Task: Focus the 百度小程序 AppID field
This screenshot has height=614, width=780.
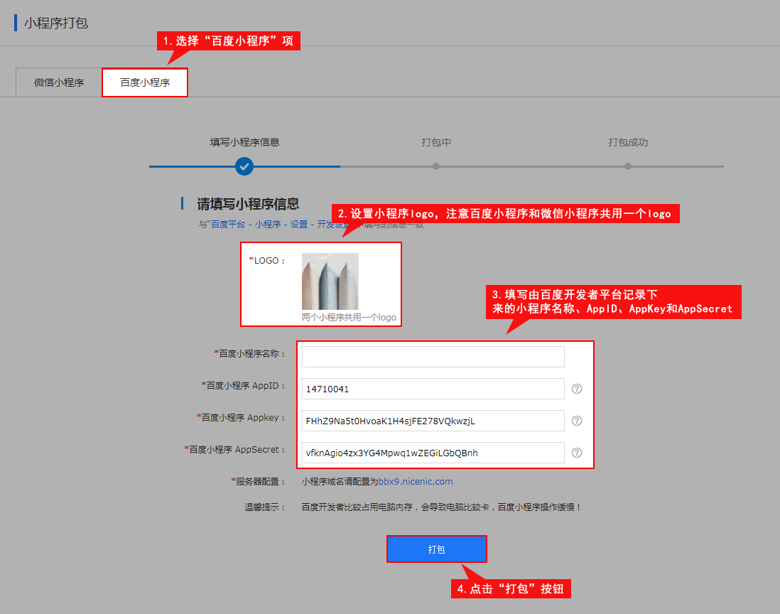Action: coord(433,389)
